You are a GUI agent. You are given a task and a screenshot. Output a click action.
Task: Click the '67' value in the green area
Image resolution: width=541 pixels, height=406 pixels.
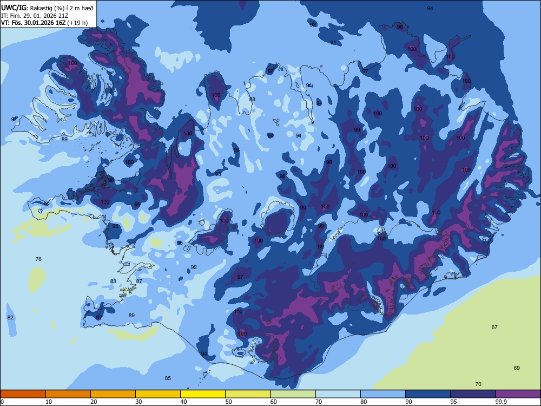pyautogui.click(x=494, y=328)
